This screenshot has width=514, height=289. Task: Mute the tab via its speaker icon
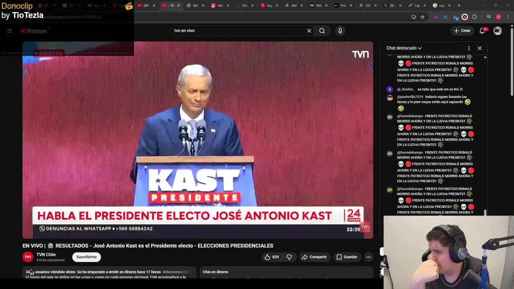pos(172,6)
